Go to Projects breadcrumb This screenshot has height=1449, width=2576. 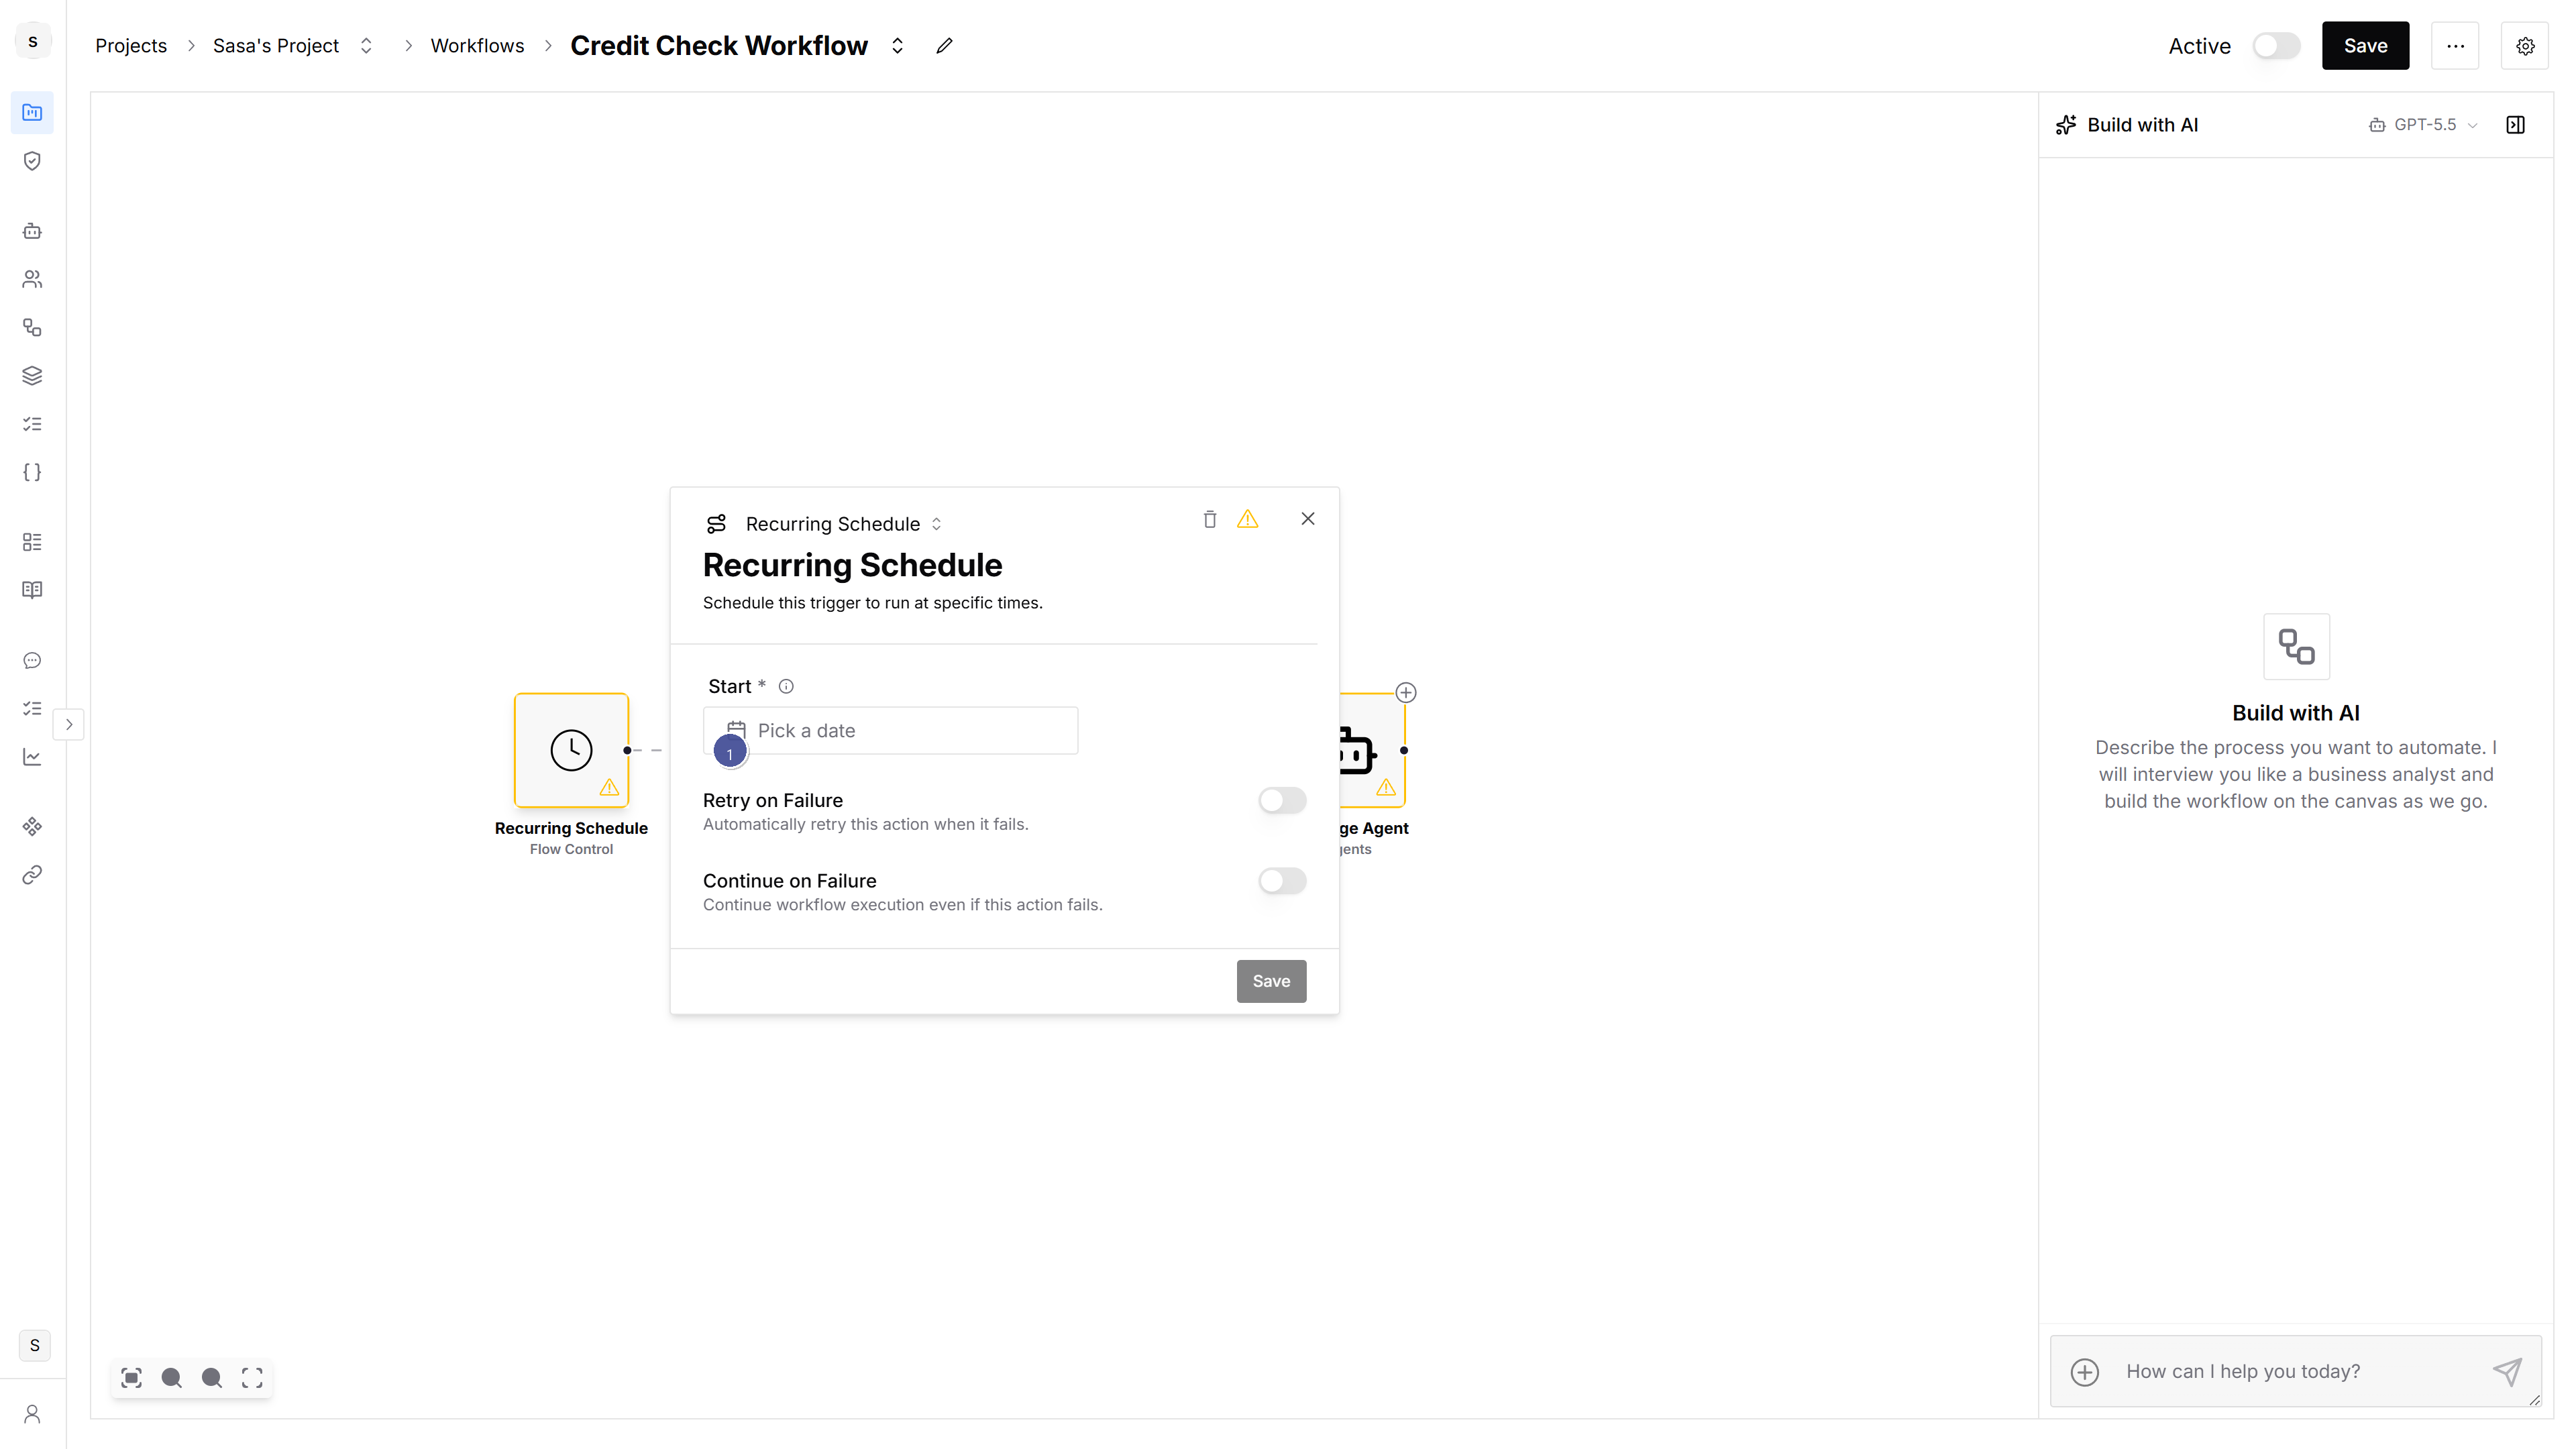tap(131, 46)
